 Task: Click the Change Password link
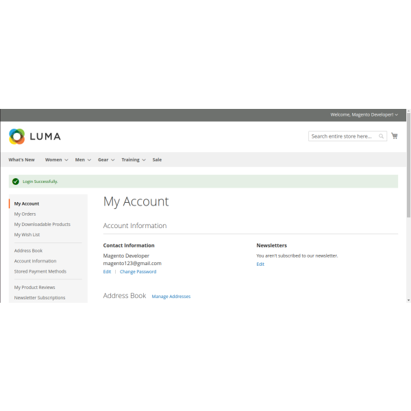click(138, 272)
